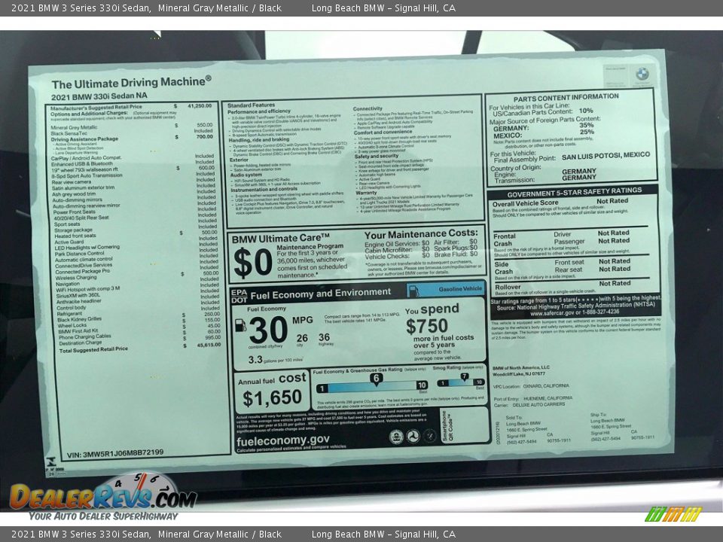
Task: Click 'US/Canadian Parts Content: 10%' line
Action: (x=543, y=111)
